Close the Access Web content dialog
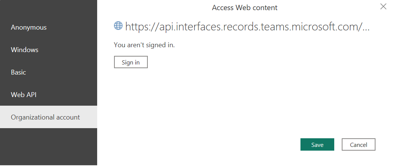Image resolution: width=419 pixels, height=166 pixels. pos(383,6)
